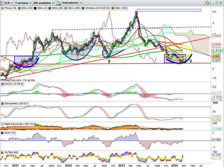Image resolution: width=224 pixels, height=167 pixels.
Task: Click the green 2,8181 current price tag
Action: [217, 51]
